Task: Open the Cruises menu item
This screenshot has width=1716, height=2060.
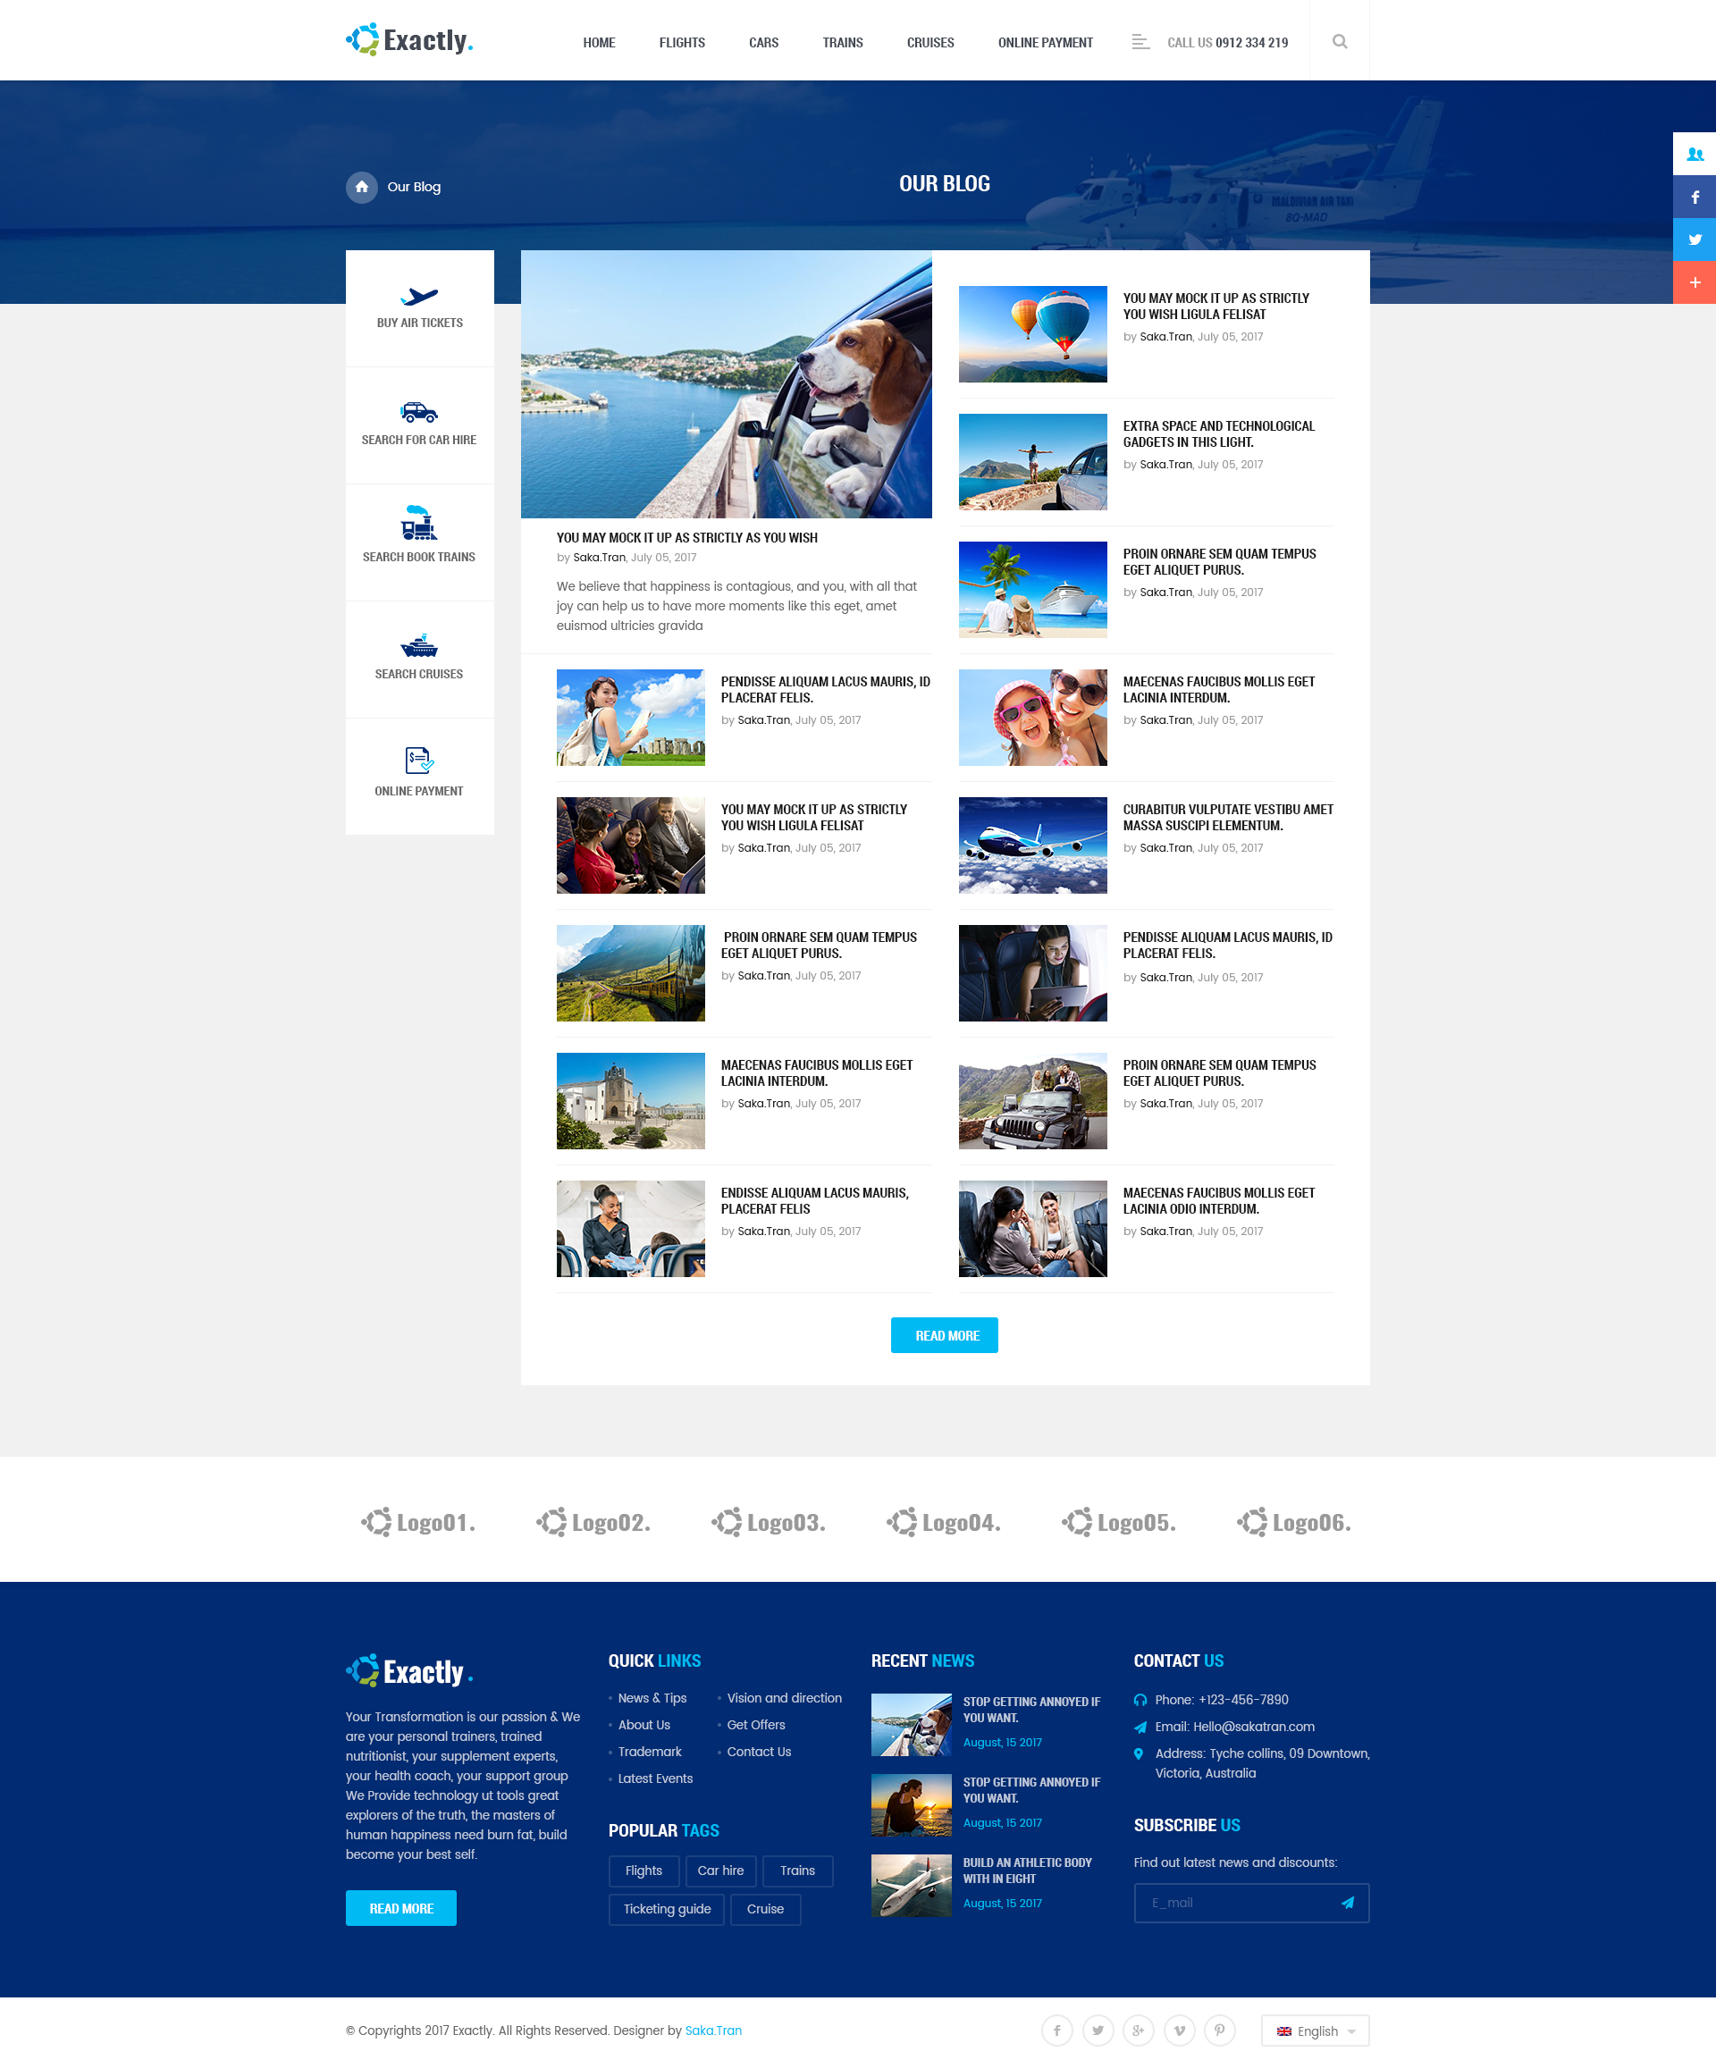Action: 929,42
